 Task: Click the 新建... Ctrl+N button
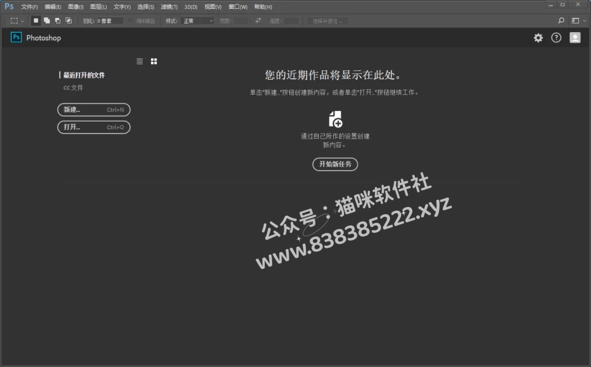(x=94, y=110)
